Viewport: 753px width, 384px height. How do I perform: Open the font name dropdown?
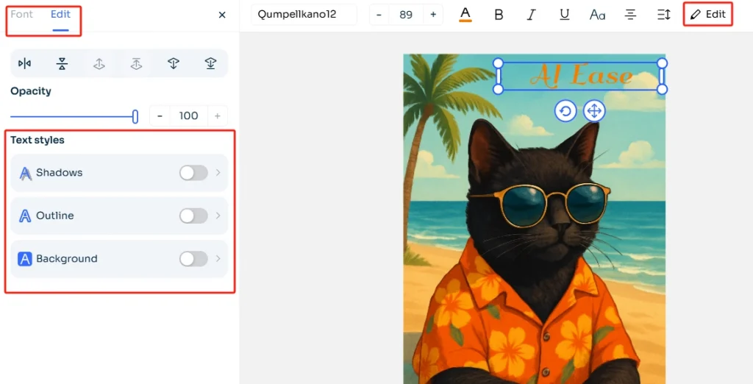point(304,15)
